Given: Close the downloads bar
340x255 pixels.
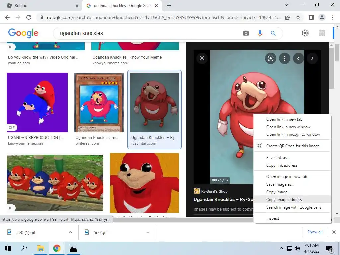Looking at the screenshot, I should (334, 232).
